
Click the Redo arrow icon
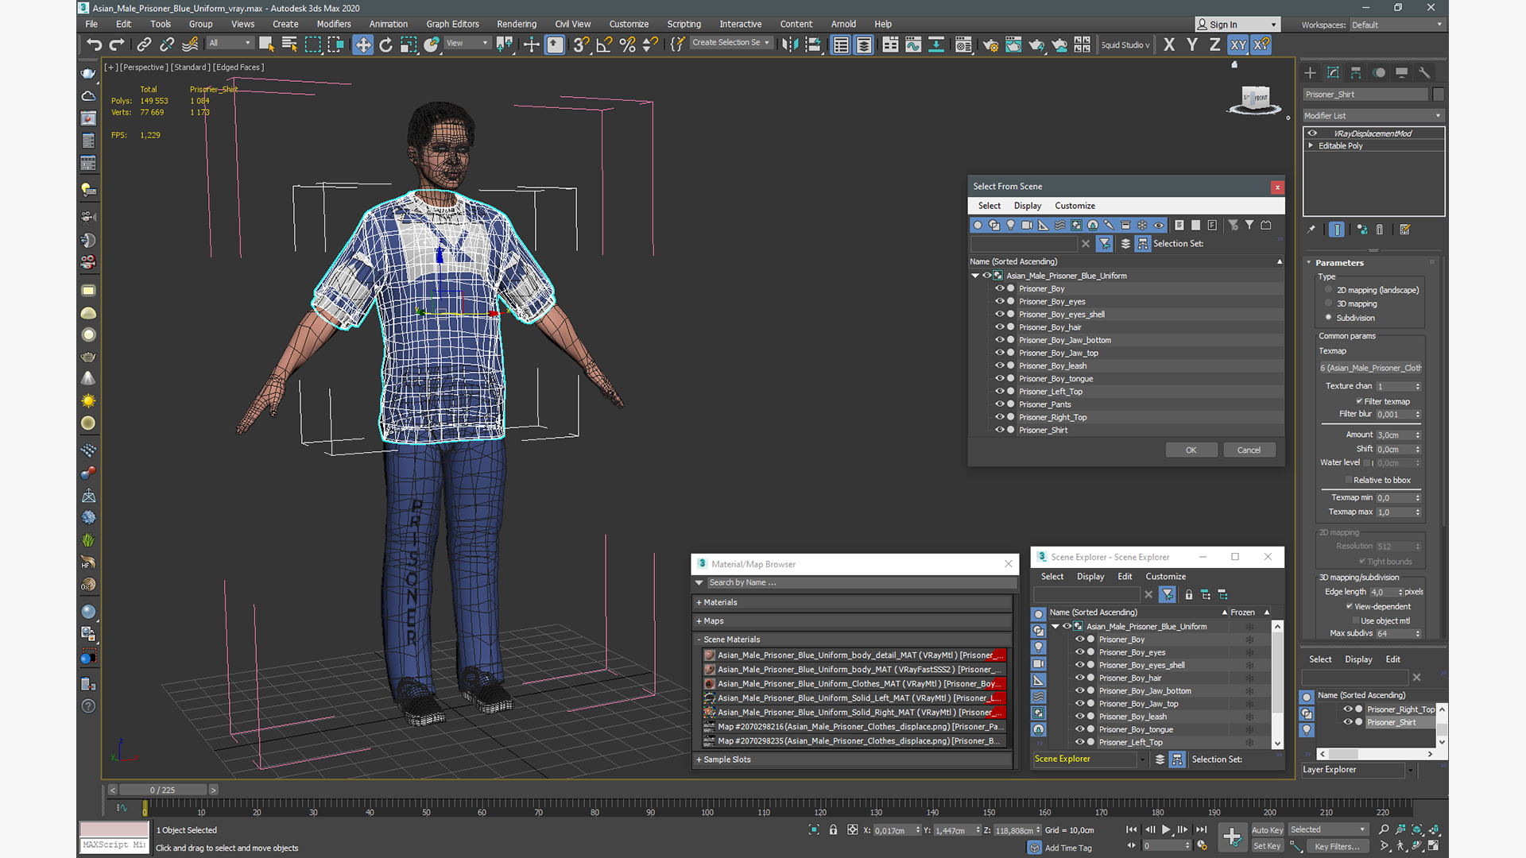(117, 44)
